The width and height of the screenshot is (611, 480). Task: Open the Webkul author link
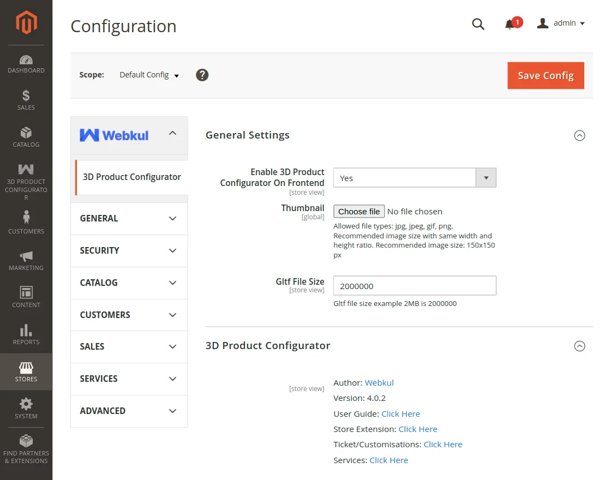pos(379,382)
